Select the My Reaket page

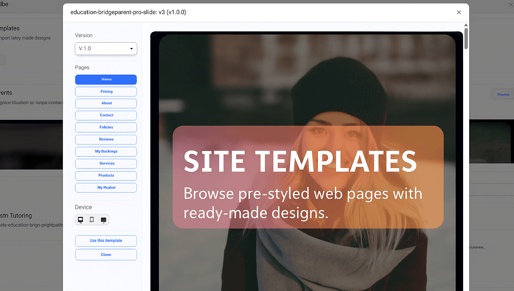coord(106,188)
